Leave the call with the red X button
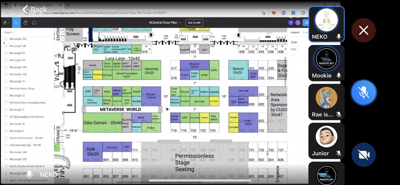 pyautogui.click(x=364, y=30)
